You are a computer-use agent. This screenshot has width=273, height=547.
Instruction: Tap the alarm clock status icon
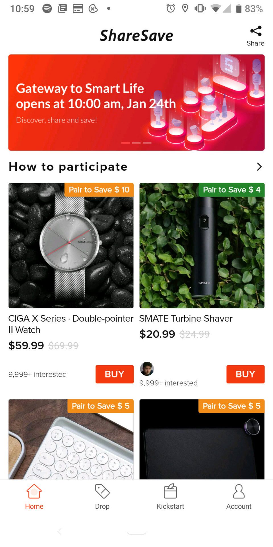171,9
